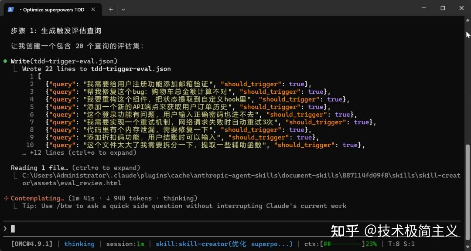Click the eval_review.html file path
Viewport: 471px width, 251px height.
[241, 179]
